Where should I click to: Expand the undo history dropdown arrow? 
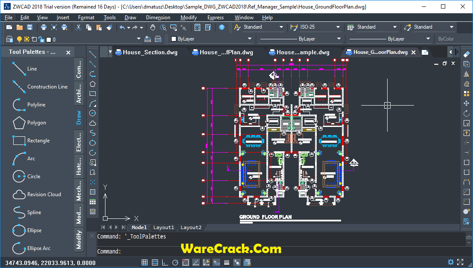click(x=128, y=27)
